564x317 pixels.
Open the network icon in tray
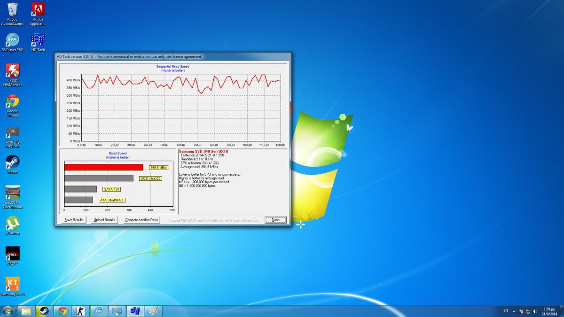(528, 311)
